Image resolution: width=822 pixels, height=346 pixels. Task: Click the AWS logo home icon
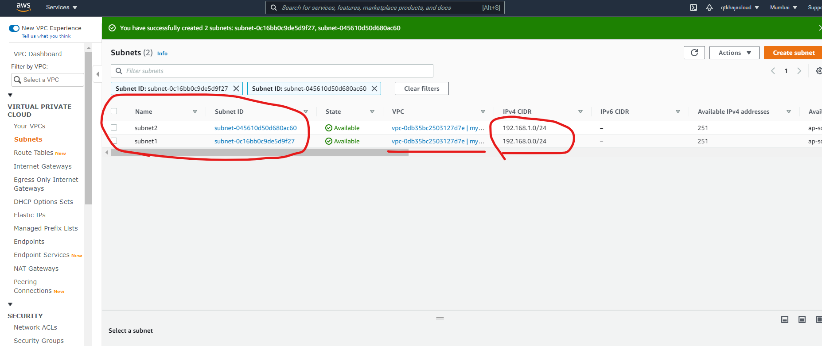click(x=23, y=7)
